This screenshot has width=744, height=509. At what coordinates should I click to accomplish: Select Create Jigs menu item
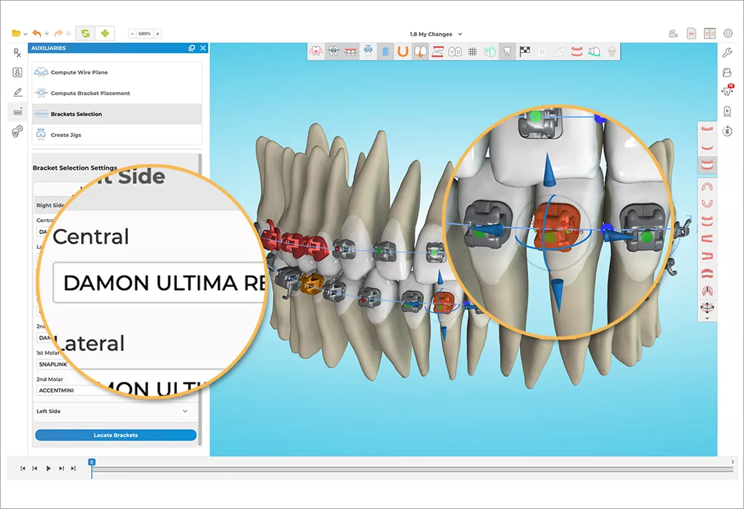pyautogui.click(x=66, y=135)
